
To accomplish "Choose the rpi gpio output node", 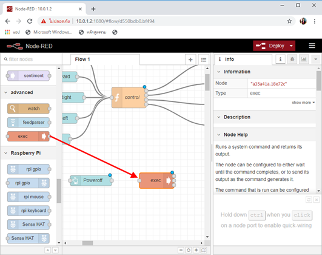I will click(29, 183).
